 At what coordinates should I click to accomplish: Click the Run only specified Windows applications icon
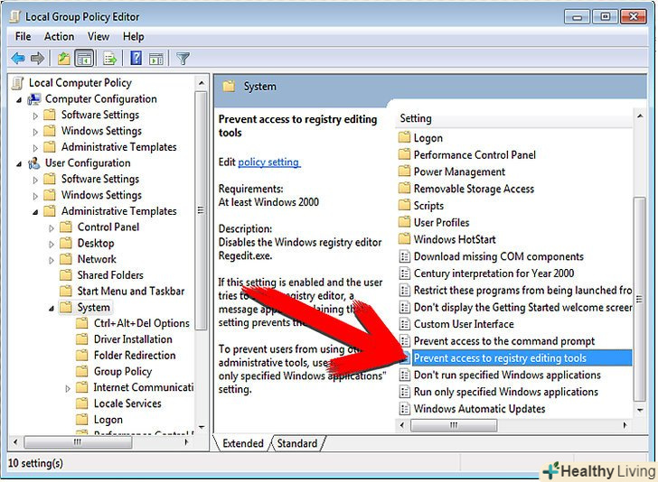[405, 392]
